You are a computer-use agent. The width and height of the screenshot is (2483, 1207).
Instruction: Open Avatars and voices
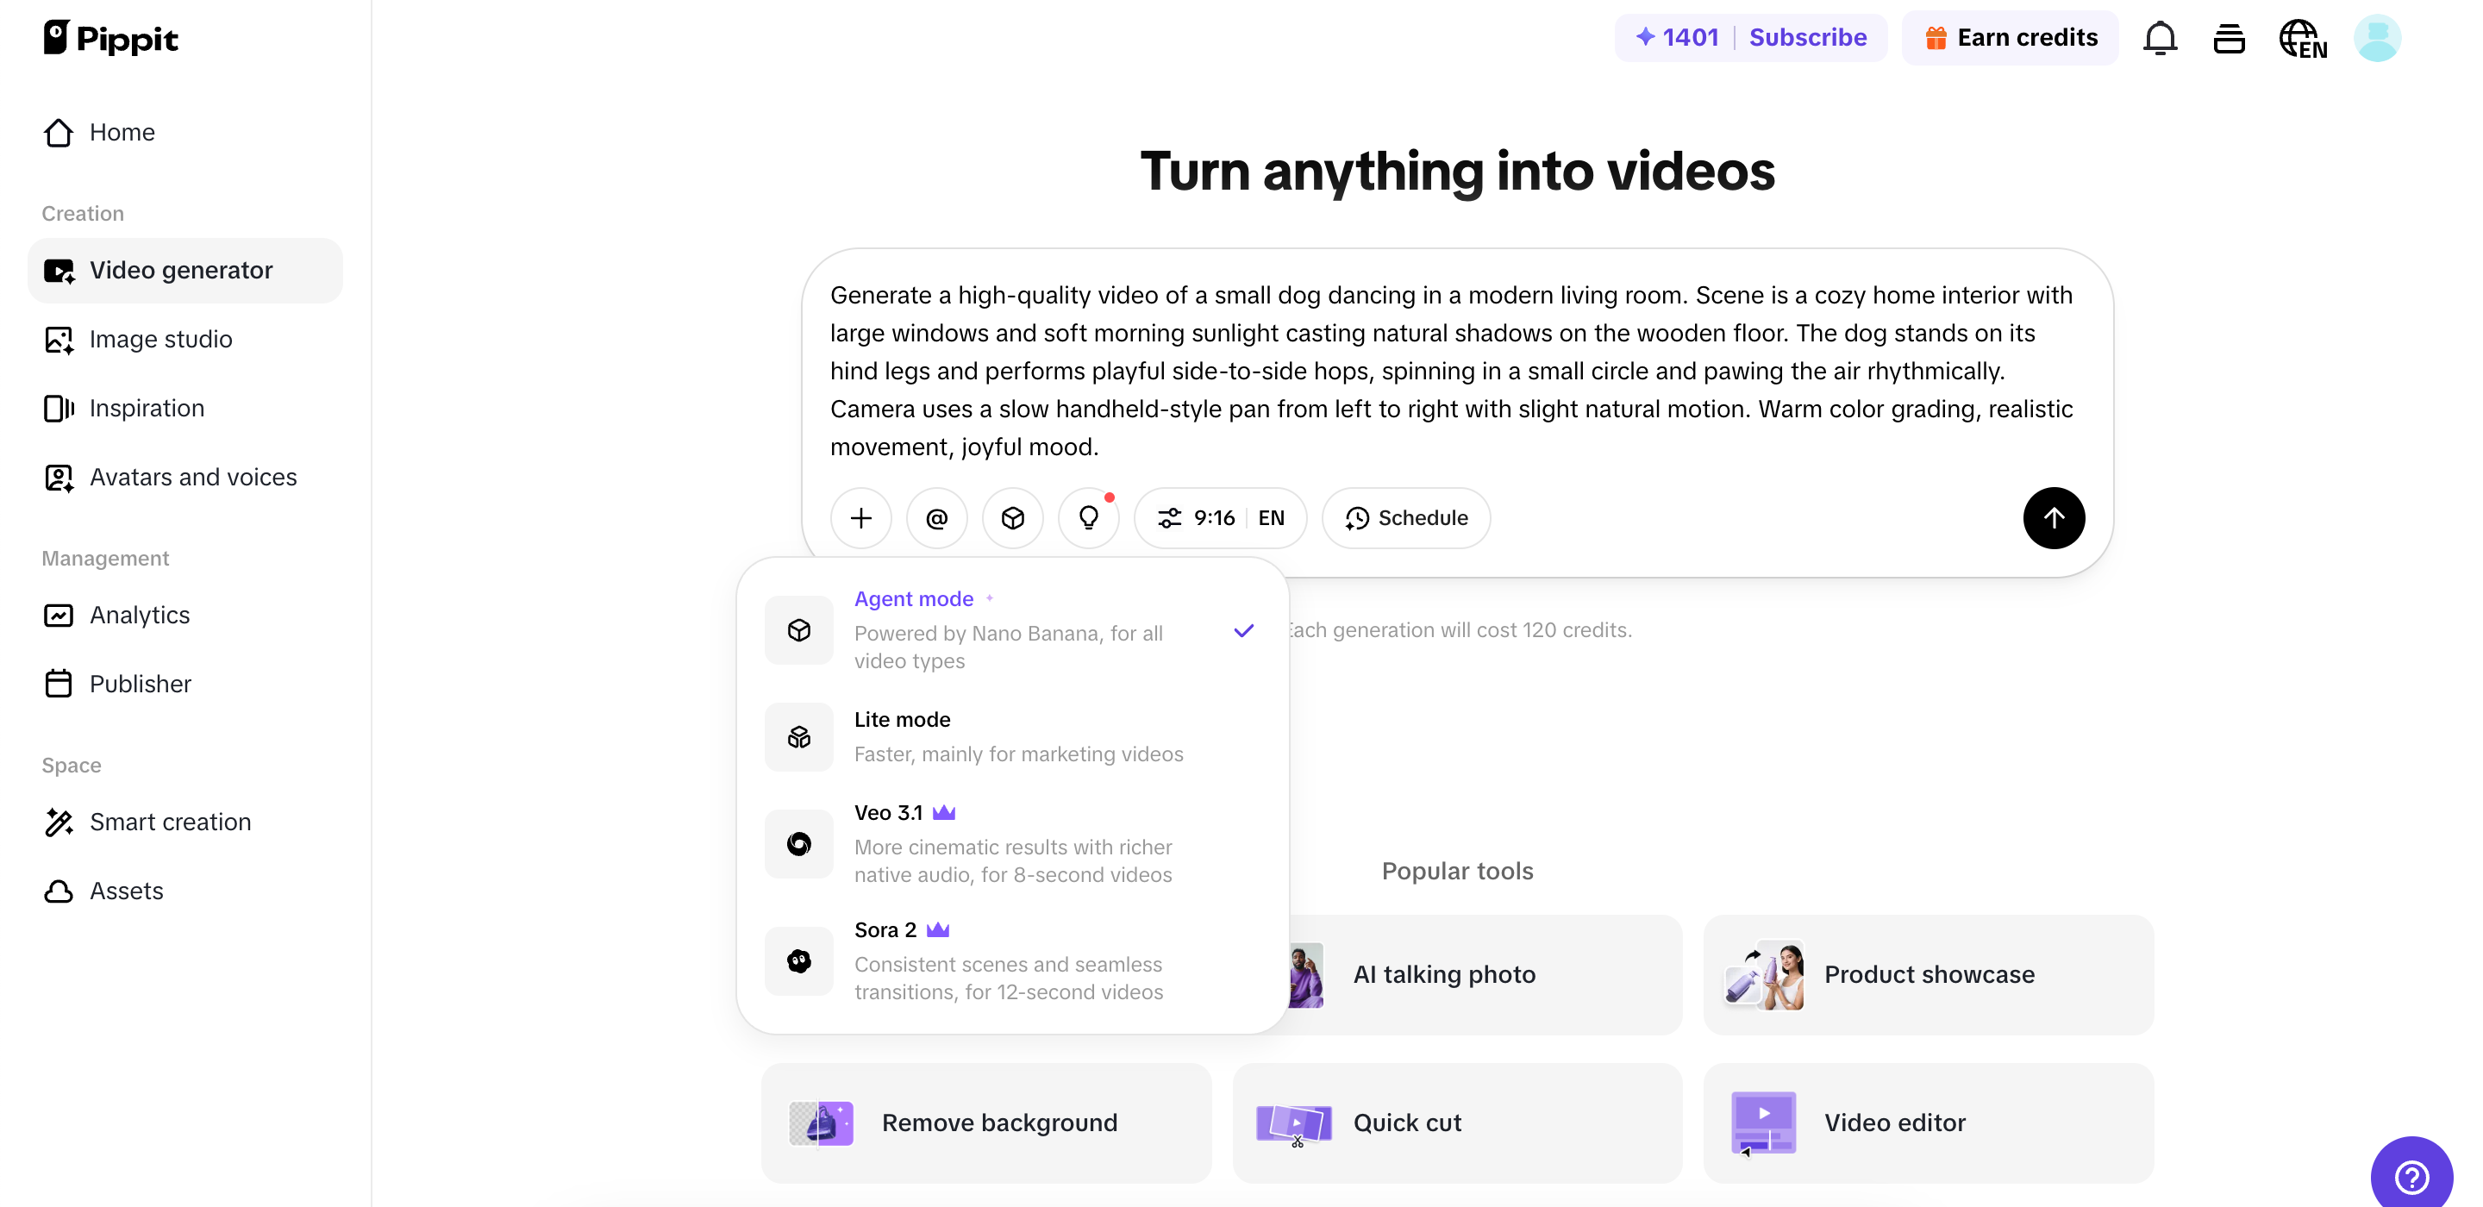pos(193,476)
